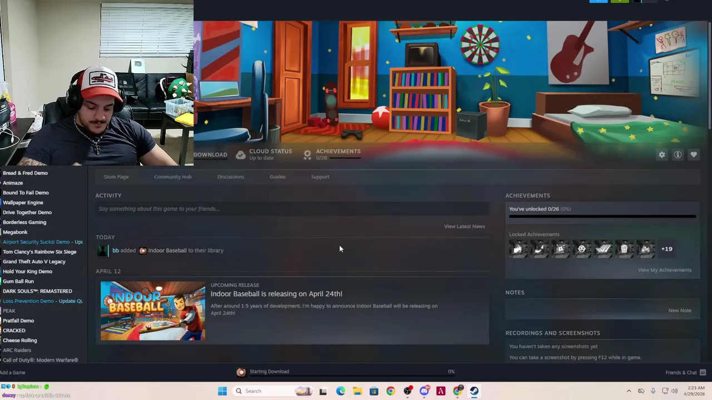Select PEAK in library list
This screenshot has height=400, width=712.
(9, 311)
